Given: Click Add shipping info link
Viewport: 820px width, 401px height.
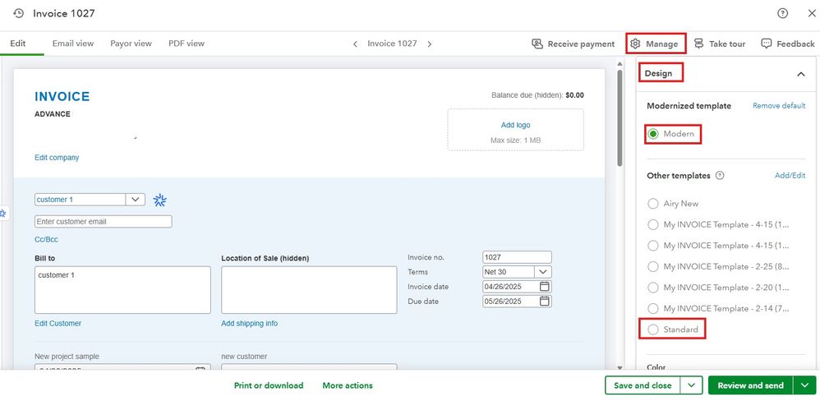Looking at the screenshot, I should pos(250,324).
